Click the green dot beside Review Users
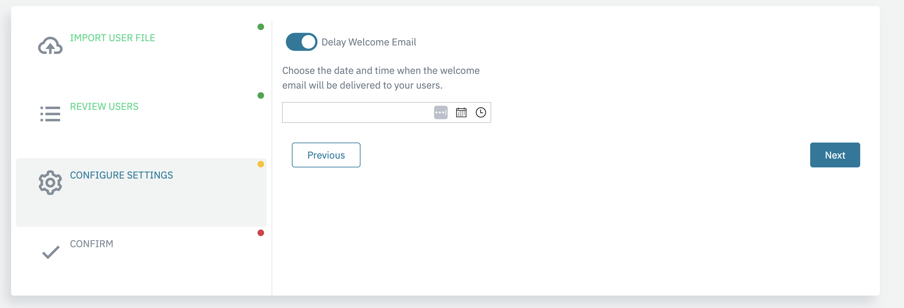 (x=261, y=95)
